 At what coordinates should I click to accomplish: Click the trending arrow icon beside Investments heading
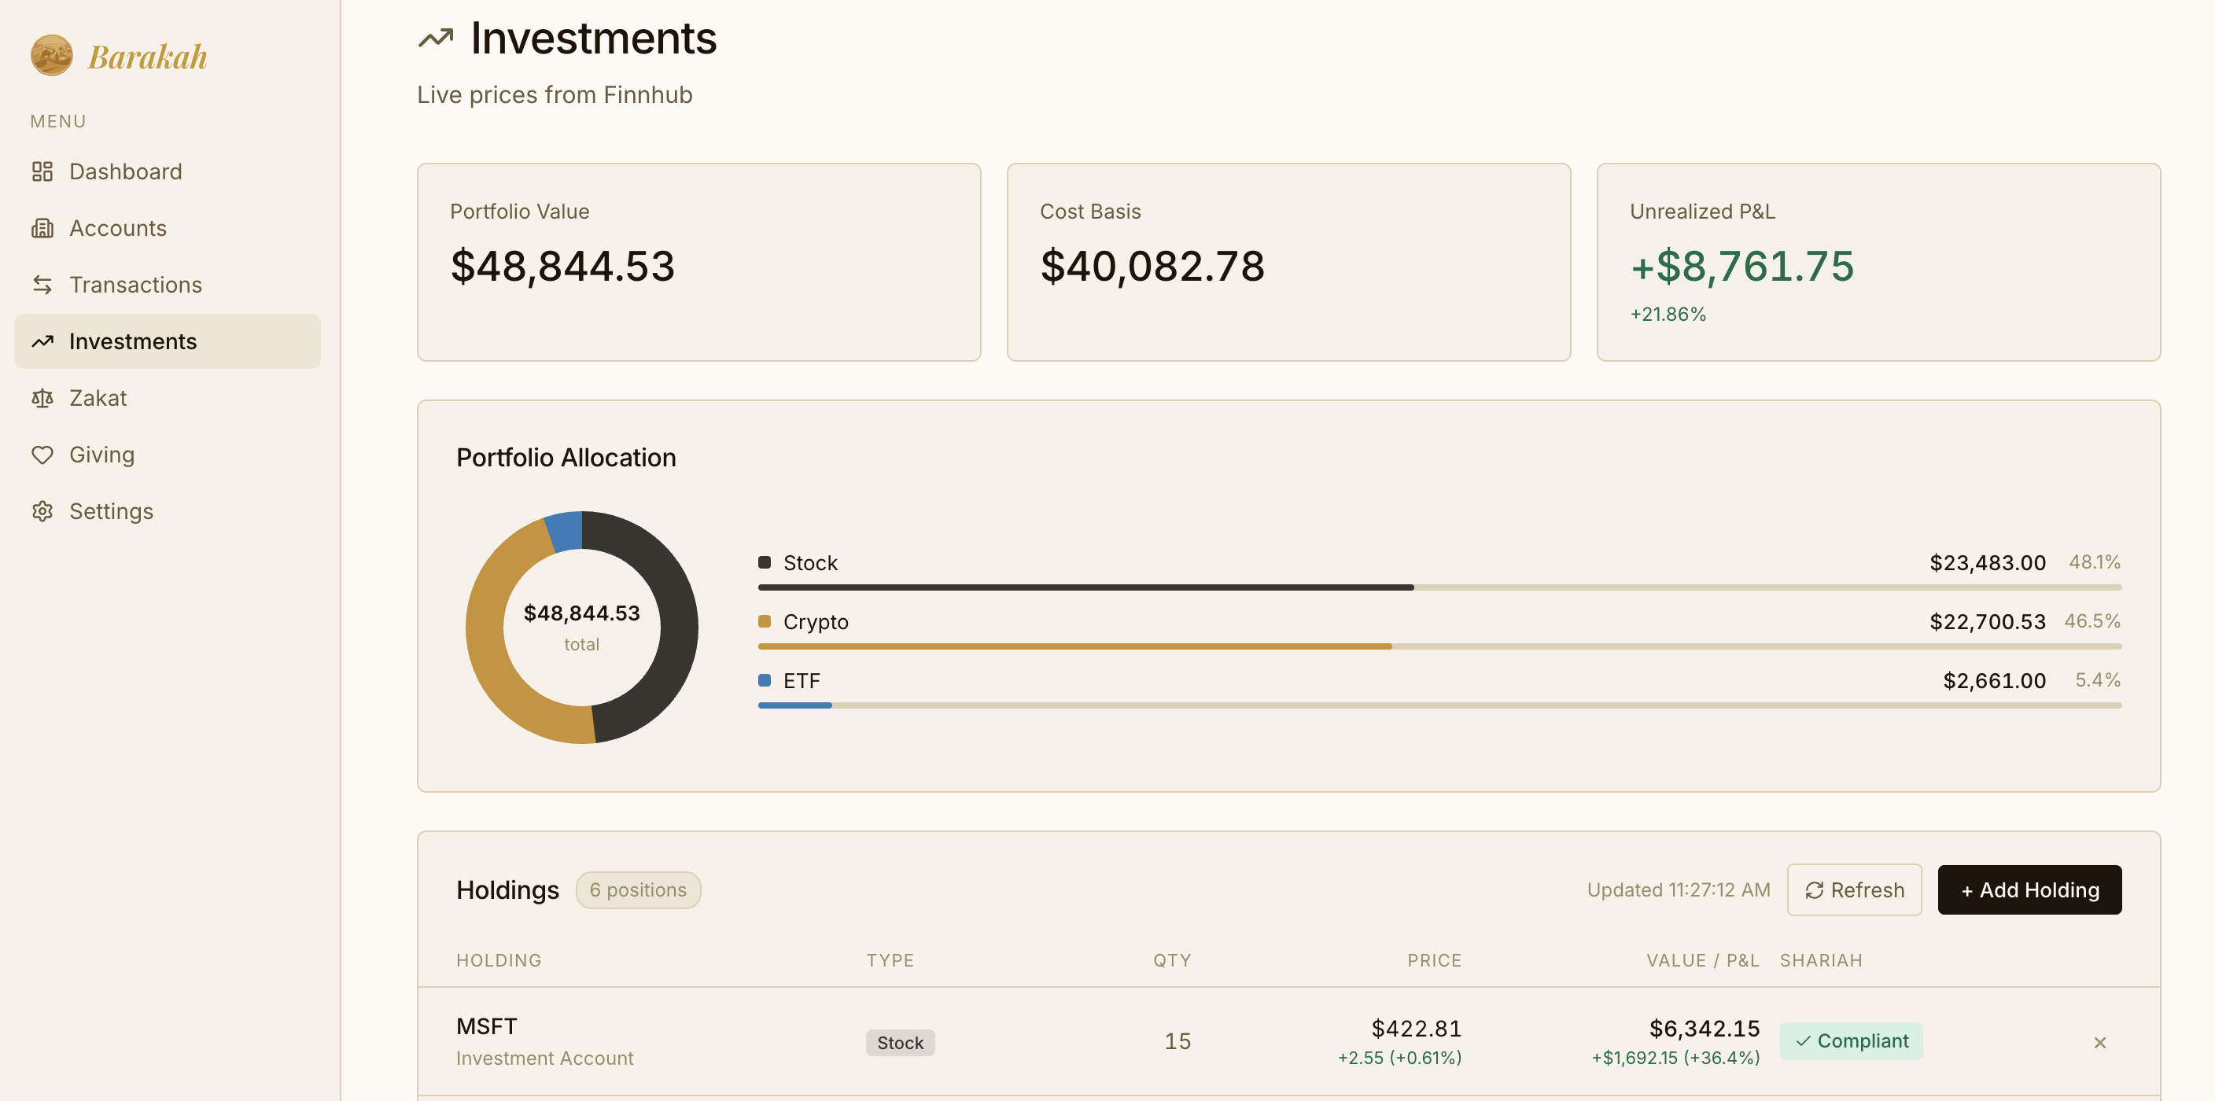[x=435, y=38]
